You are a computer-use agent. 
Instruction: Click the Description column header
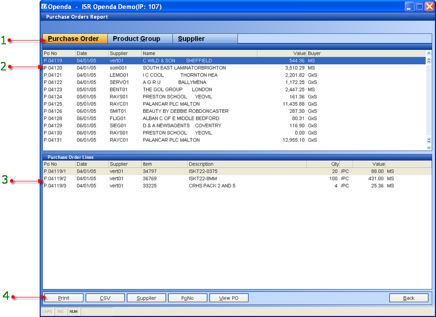247,164
